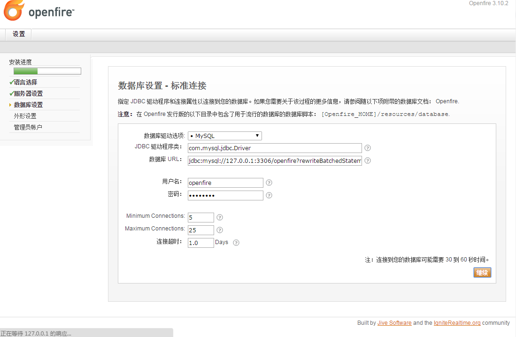Focus the 连接超时 value field

201,243
